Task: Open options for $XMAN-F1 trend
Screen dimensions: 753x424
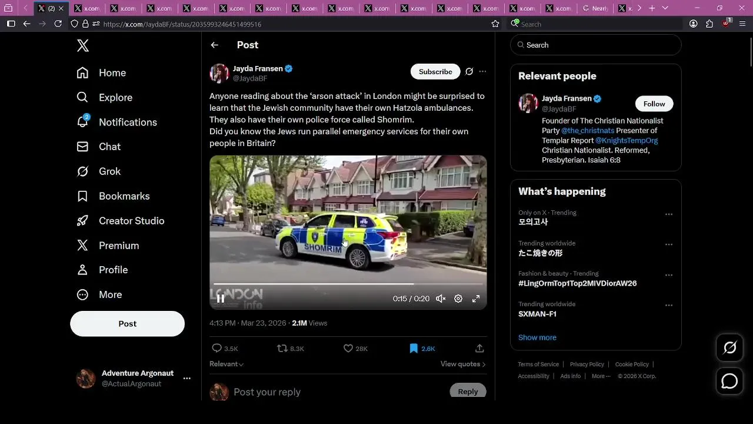Action: coord(669,306)
